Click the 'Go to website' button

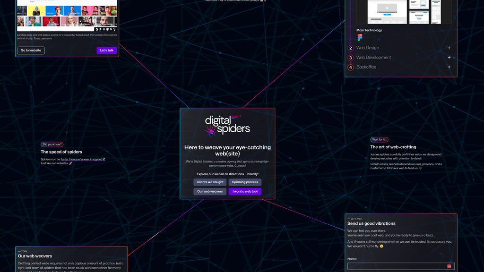(31, 50)
